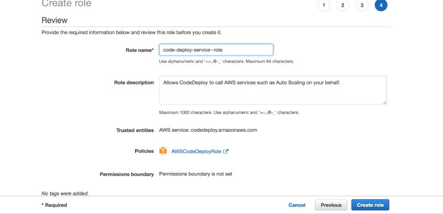Click the Role description label
The image size is (443, 214).
134,82
